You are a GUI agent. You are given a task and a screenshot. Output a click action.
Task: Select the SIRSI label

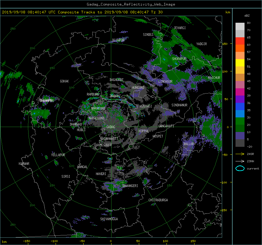pos(66,177)
